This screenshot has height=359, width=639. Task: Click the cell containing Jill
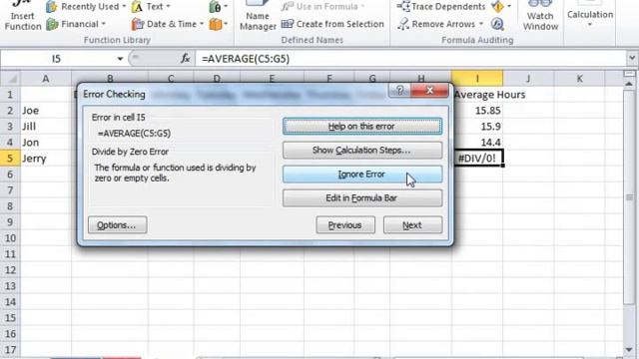pyautogui.click(x=46, y=127)
